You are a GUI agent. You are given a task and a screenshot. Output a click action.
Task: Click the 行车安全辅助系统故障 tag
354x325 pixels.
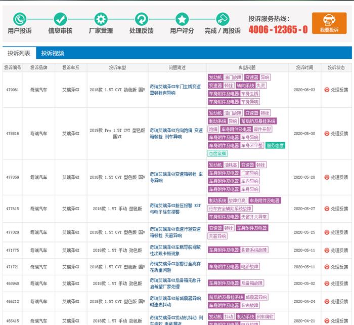click(x=230, y=209)
